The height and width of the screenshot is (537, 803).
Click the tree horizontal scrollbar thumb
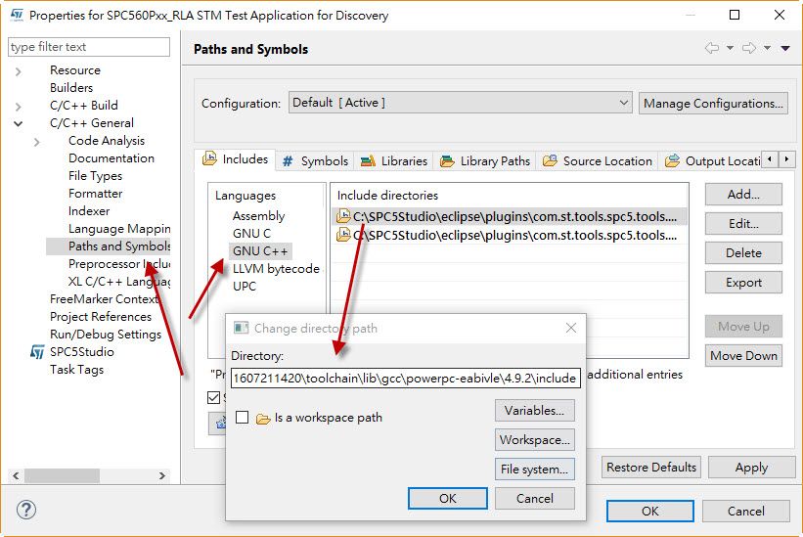pyautogui.click(x=62, y=475)
